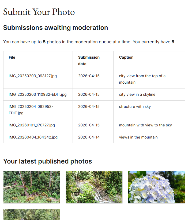
Task: Select file IMG_20250203_093127.jpg in the table
Action: click(33, 76)
